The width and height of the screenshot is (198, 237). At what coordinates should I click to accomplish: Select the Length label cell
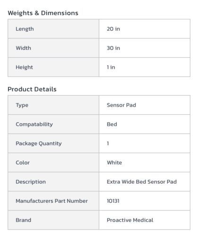pyautogui.click(x=53, y=29)
